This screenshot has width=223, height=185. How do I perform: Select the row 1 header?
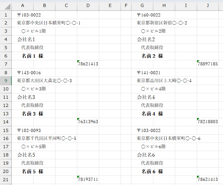click(x=6, y=15)
